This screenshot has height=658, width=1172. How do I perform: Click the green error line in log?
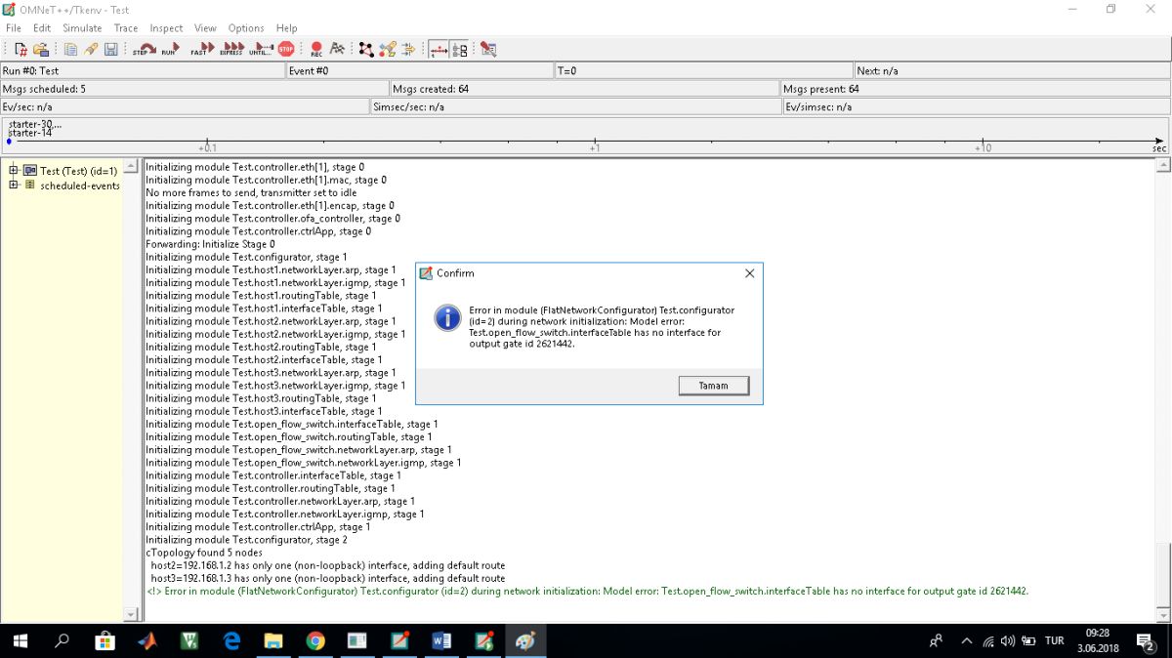coord(587,591)
